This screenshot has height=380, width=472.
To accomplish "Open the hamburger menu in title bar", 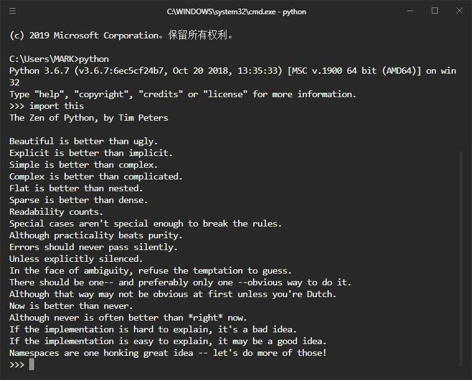I will point(12,11).
